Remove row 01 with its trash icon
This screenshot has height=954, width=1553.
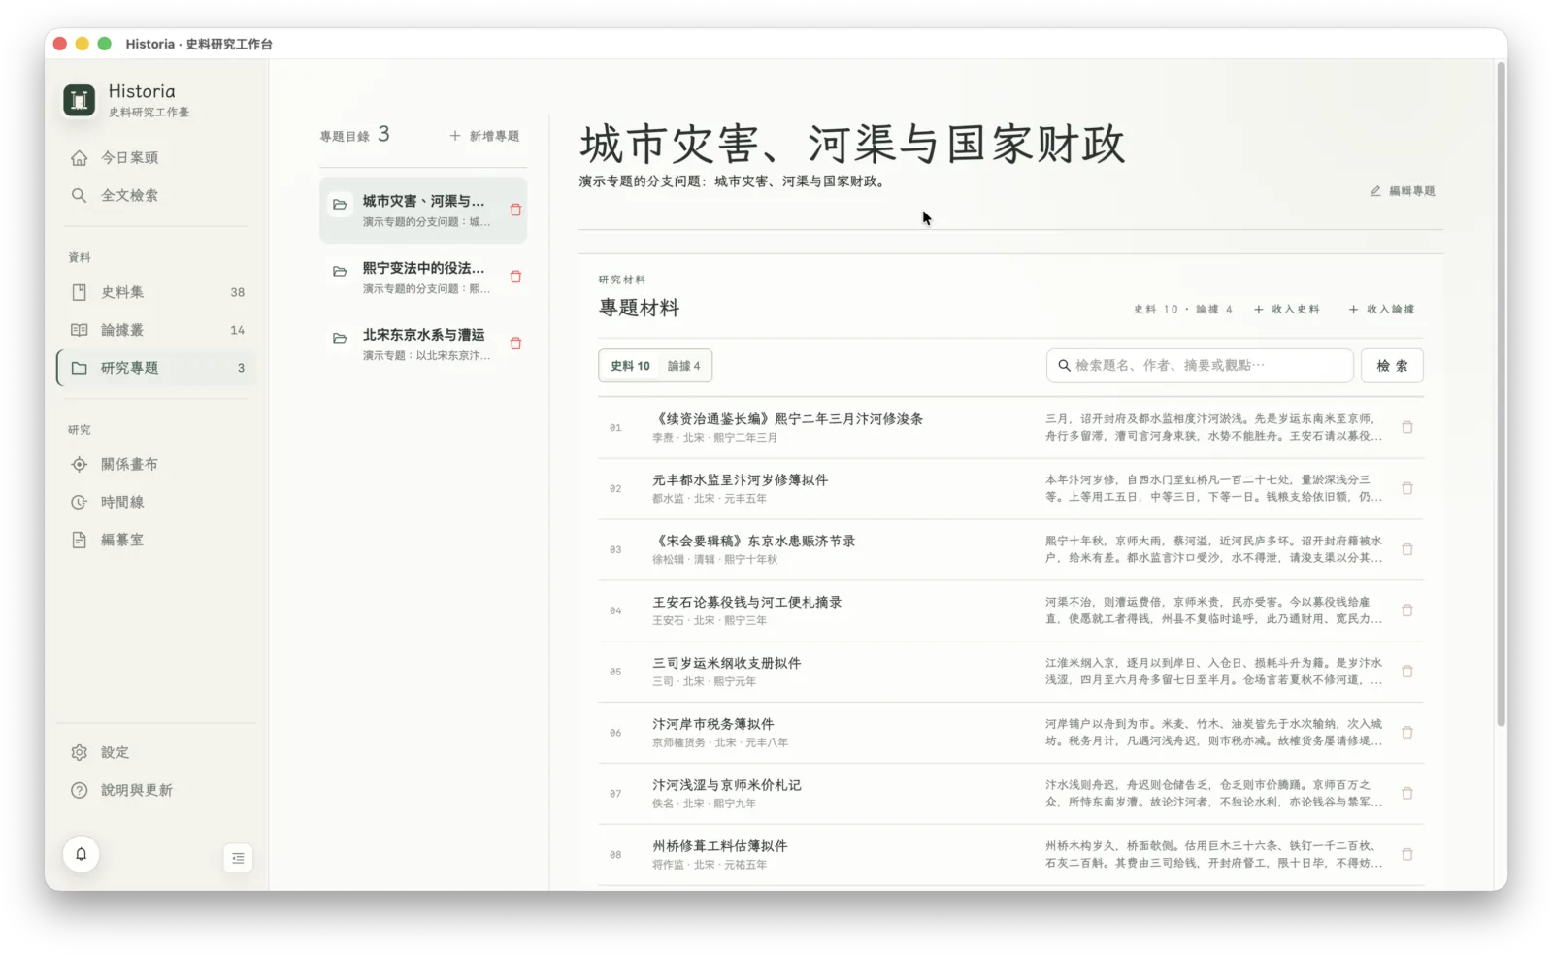tap(1407, 427)
